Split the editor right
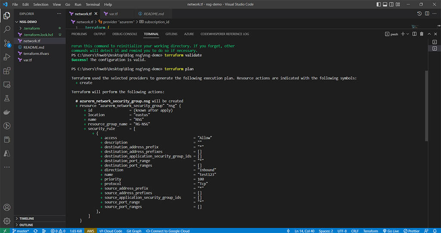 [427, 13]
